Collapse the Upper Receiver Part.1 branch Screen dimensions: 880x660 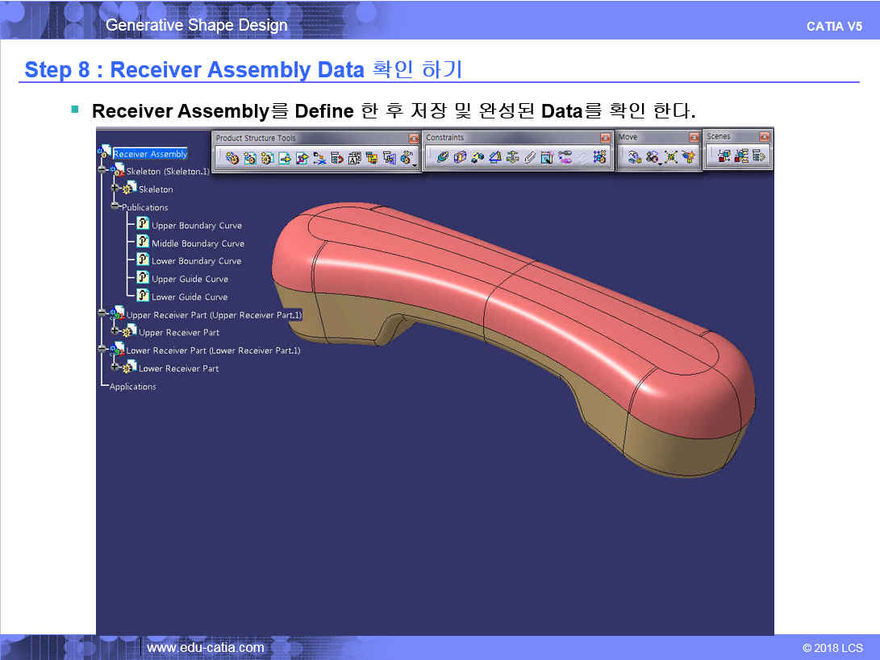click(102, 314)
